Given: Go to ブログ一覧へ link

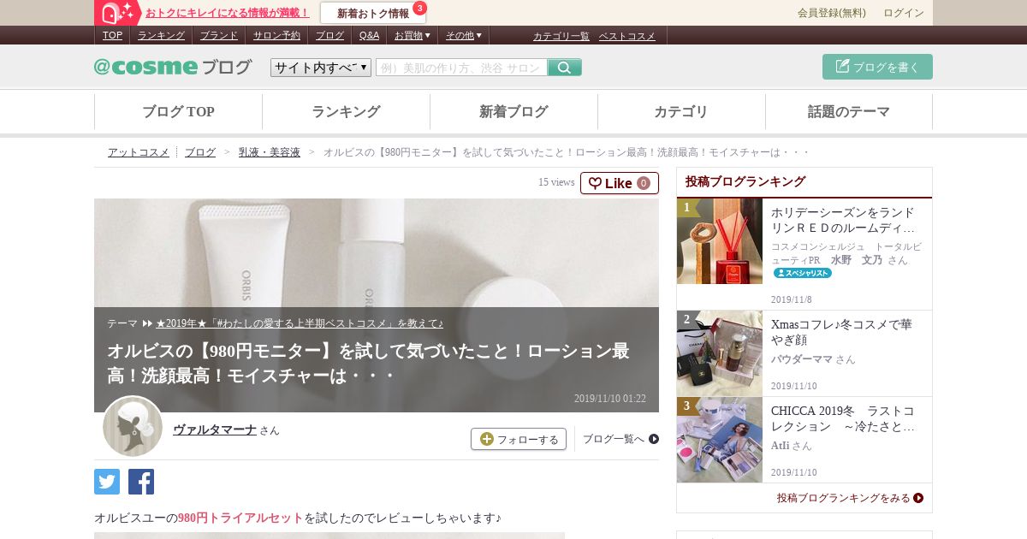Looking at the screenshot, I should [620, 439].
